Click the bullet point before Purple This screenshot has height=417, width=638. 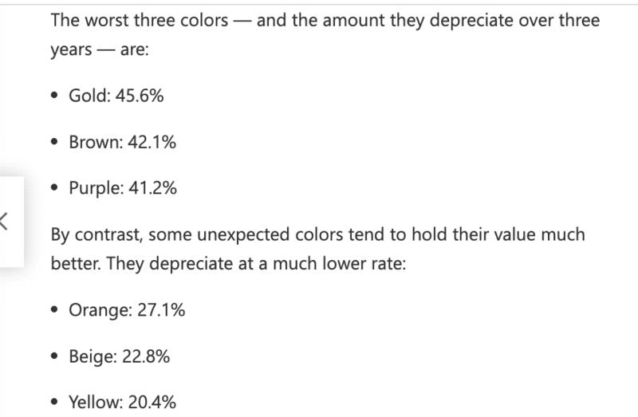(x=54, y=188)
